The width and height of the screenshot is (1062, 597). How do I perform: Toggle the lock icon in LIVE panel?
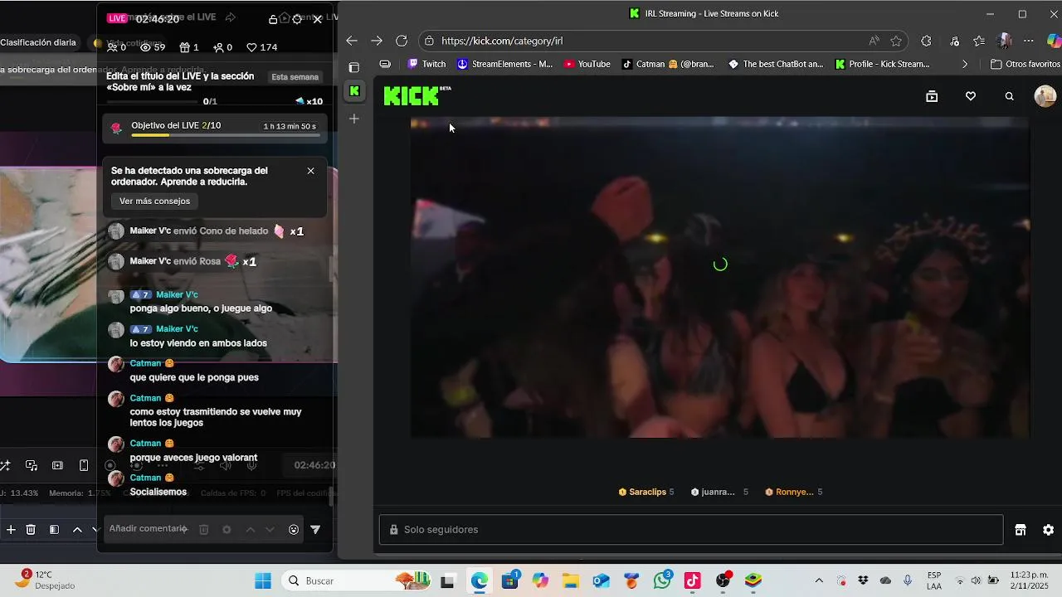[x=274, y=19]
